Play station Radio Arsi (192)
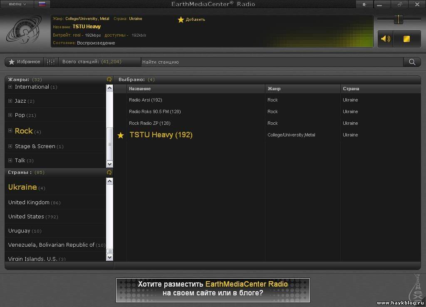This screenshot has width=426, height=307. point(146,100)
